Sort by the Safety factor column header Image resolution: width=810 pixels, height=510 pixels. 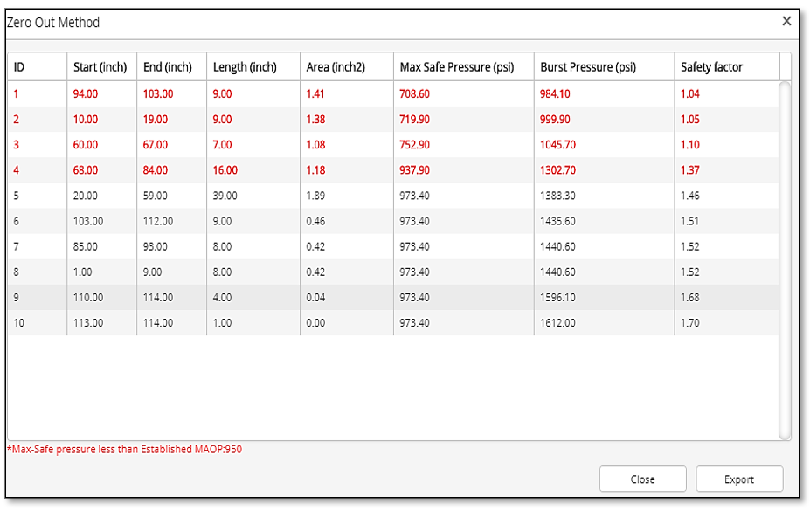[x=711, y=67]
